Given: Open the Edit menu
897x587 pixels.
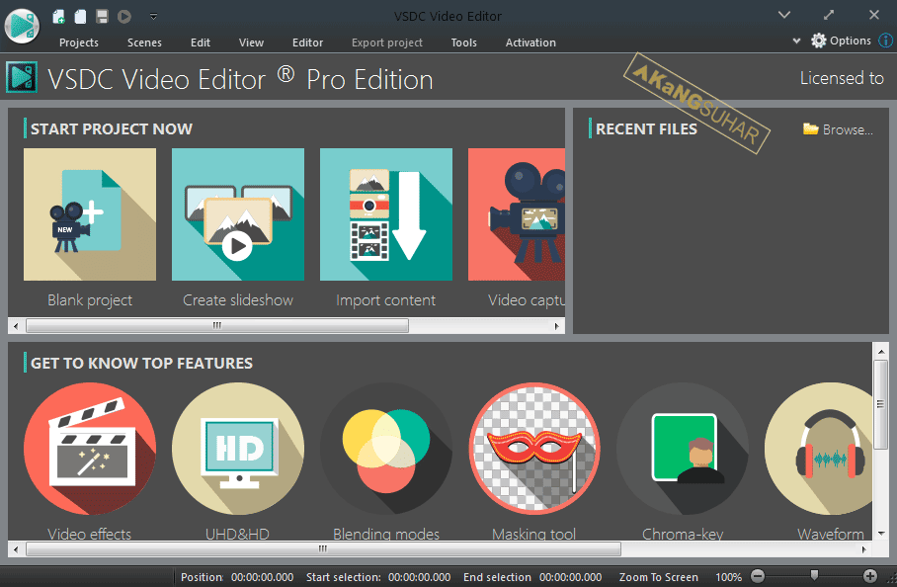Looking at the screenshot, I should click(x=201, y=42).
